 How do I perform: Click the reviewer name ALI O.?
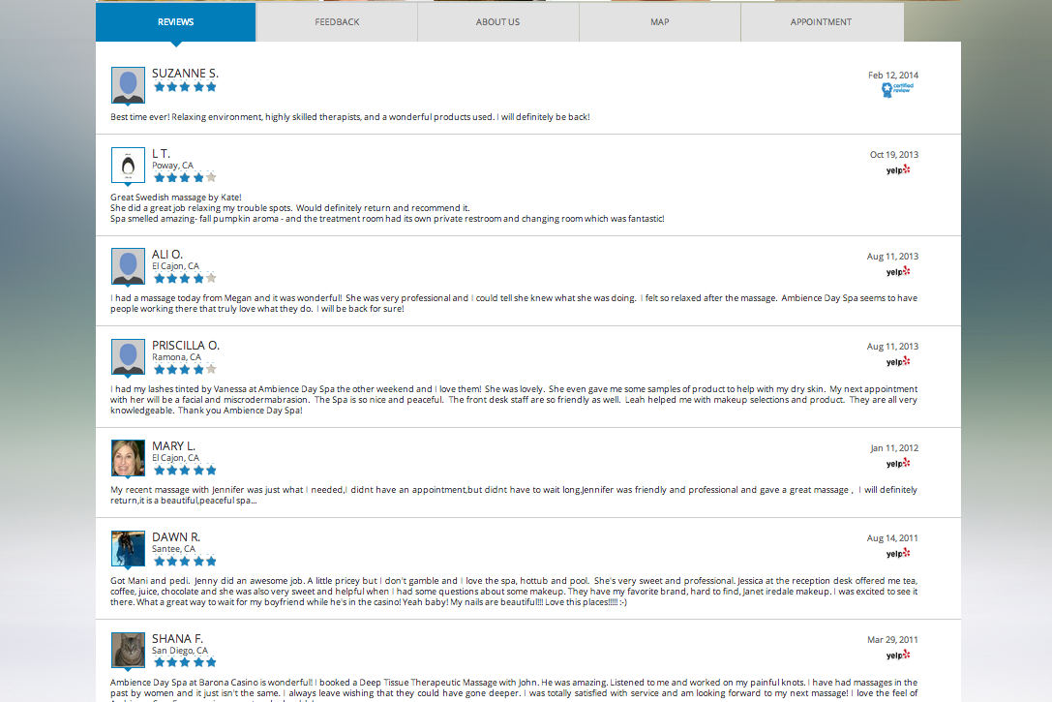tap(167, 255)
